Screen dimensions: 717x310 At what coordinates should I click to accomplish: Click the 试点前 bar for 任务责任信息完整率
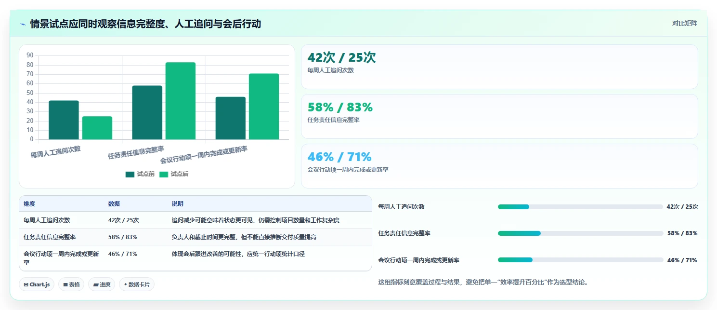[147, 113]
